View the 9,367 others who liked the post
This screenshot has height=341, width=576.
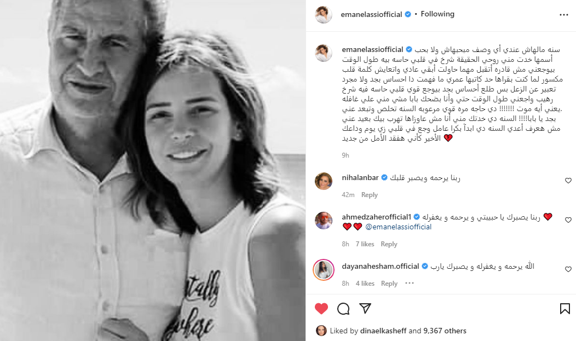click(x=445, y=331)
